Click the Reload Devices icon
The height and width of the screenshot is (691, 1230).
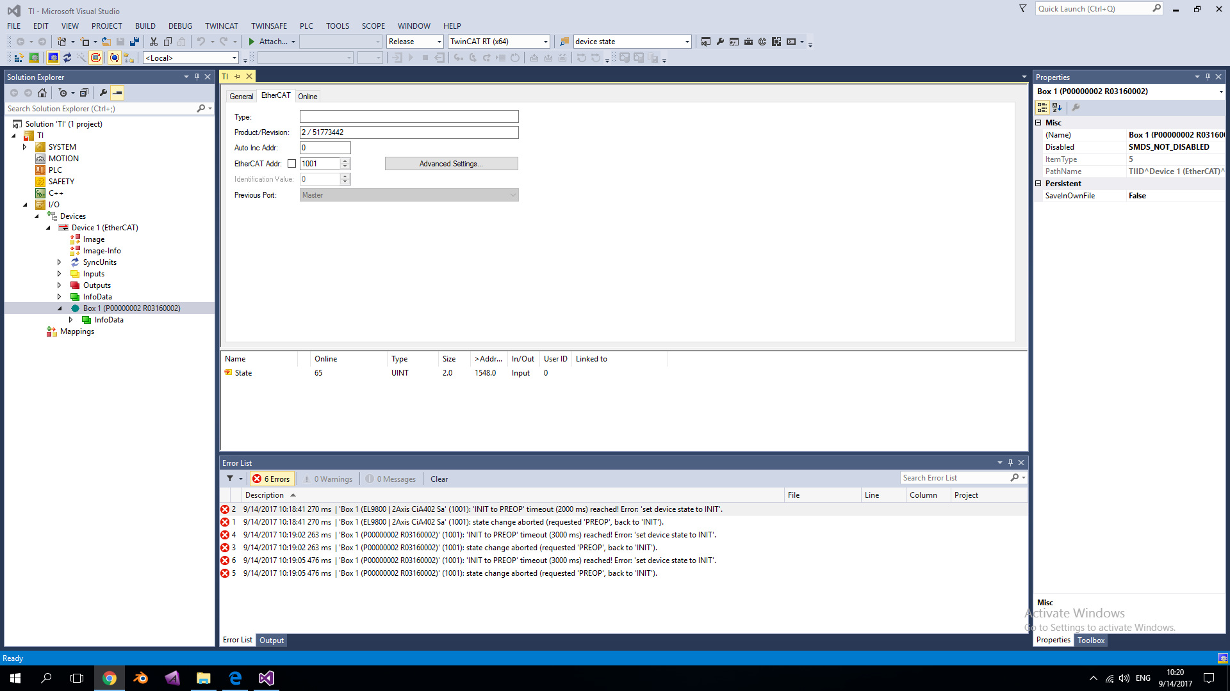click(67, 58)
